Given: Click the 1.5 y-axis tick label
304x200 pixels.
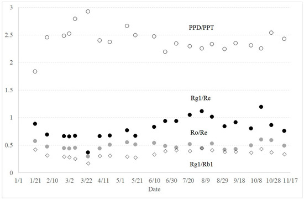Looking at the screenshot, I should click(x=9, y=90).
